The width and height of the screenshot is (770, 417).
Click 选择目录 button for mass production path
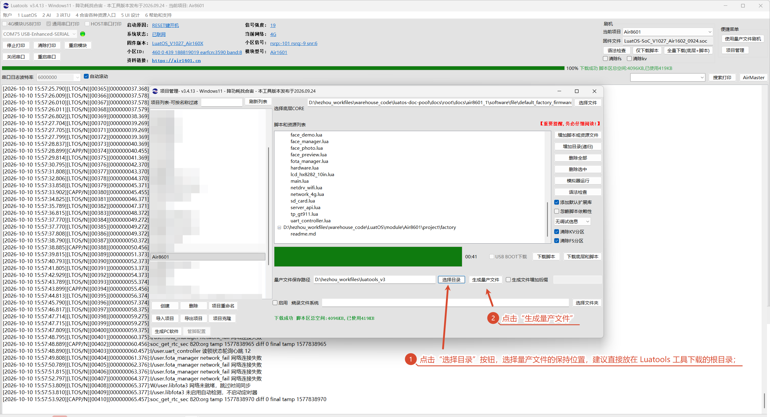point(451,280)
